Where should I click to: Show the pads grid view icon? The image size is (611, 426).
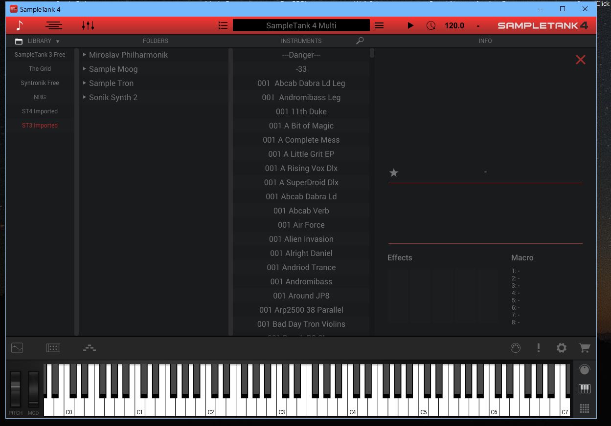(x=585, y=408)
